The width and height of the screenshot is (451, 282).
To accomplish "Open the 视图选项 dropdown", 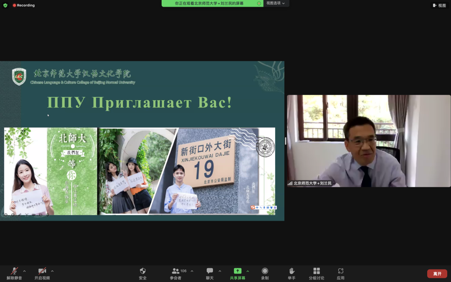I will (276, 3).
